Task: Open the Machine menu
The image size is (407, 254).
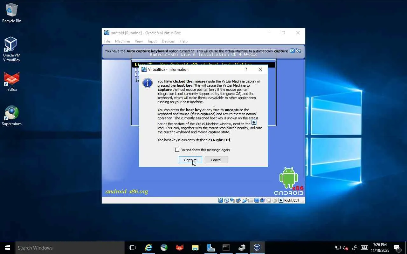Action: point(122,41)
